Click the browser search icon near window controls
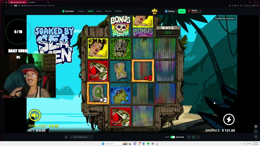The height and width of the screenshot is (146, 260). pyautogui.click(x=249, y=2)
